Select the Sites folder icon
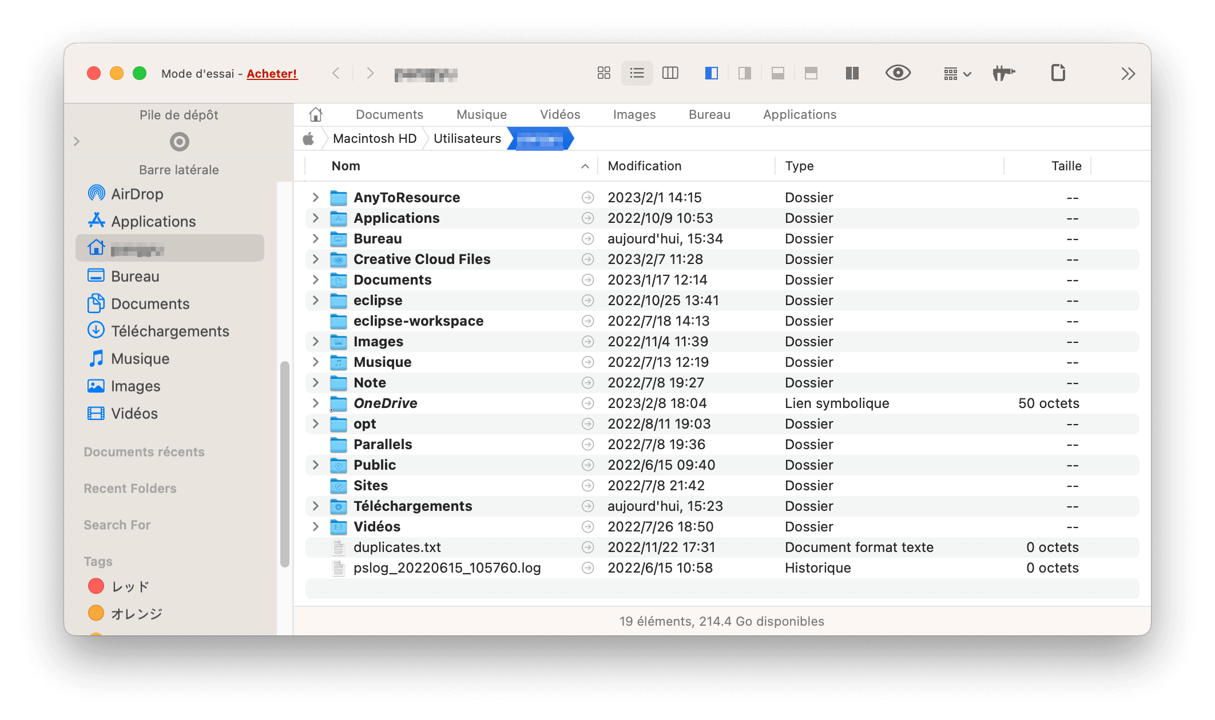 (x=339, y=485)
